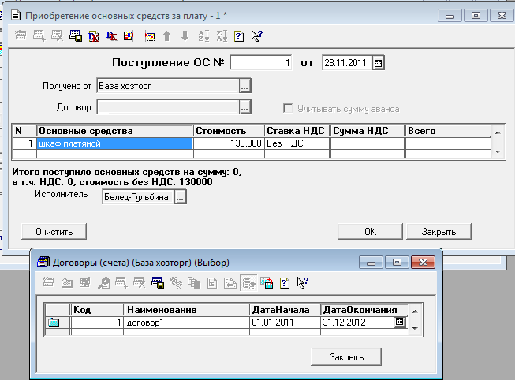Open selection for 'Договор' field

tap(244, 107)
